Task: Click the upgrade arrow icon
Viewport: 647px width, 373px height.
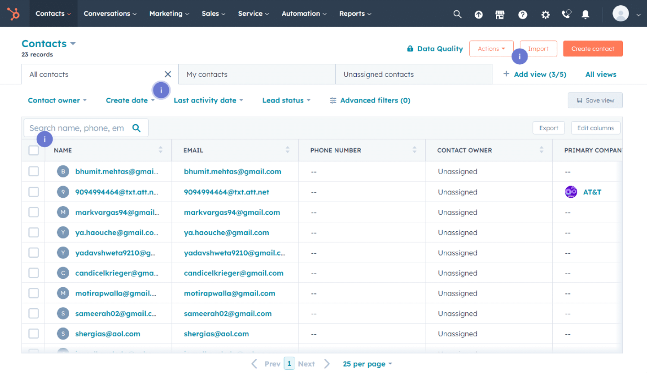Action: [479, 15]
